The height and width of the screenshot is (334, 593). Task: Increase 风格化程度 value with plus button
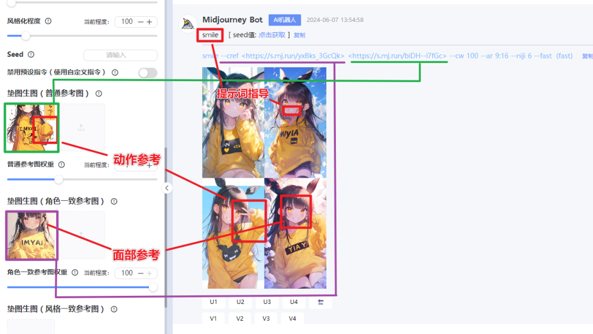point(149,22)
